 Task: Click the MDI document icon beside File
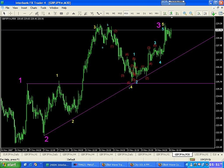tap(3, 8)
